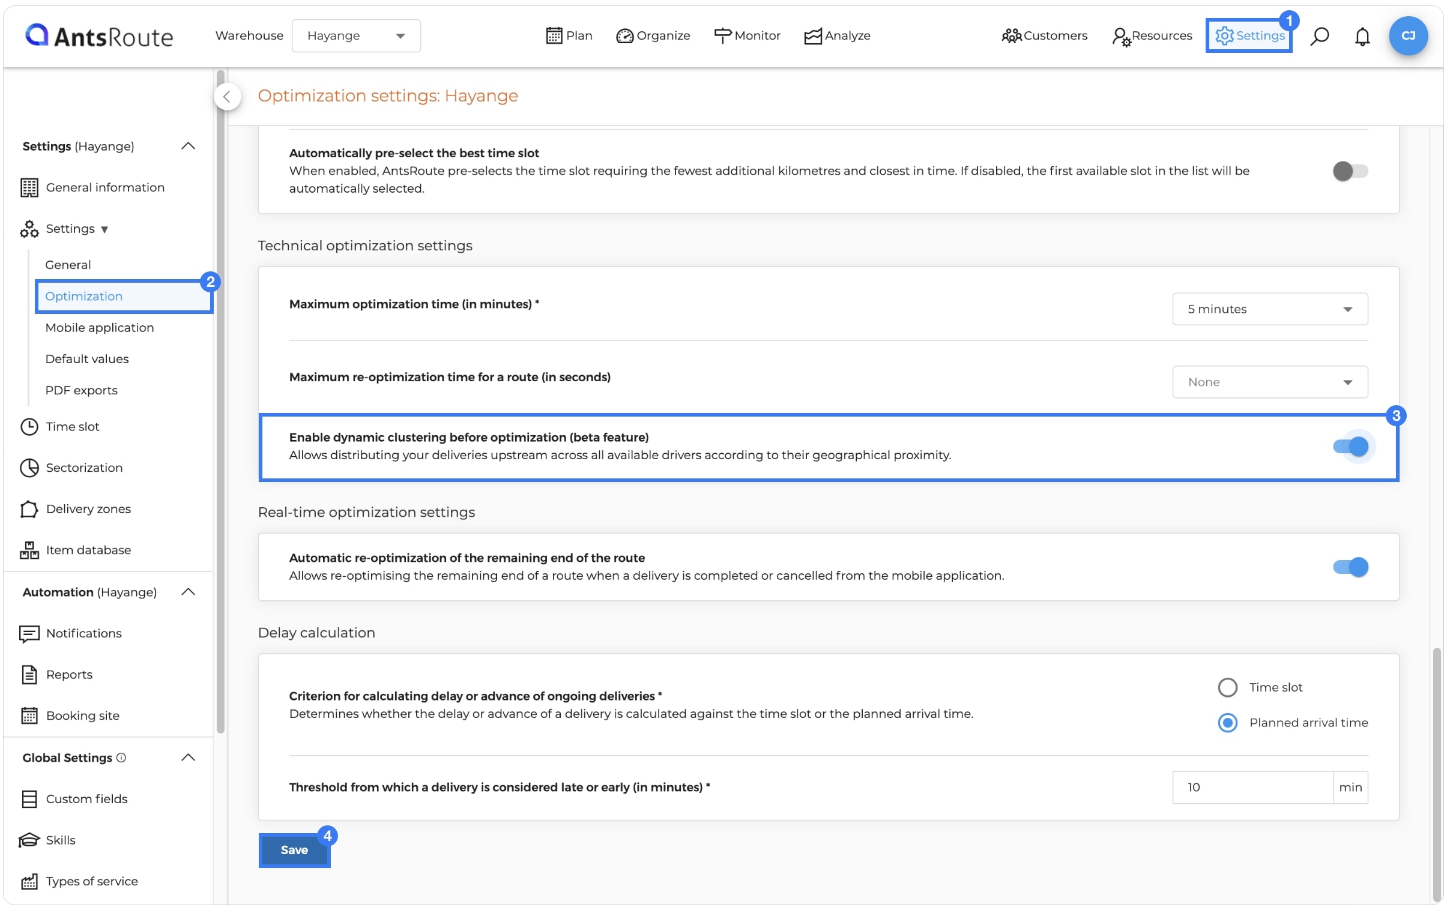Click the Save button
The height and width of the screenshot is (910, 1447).
click(x=294, y=849)
